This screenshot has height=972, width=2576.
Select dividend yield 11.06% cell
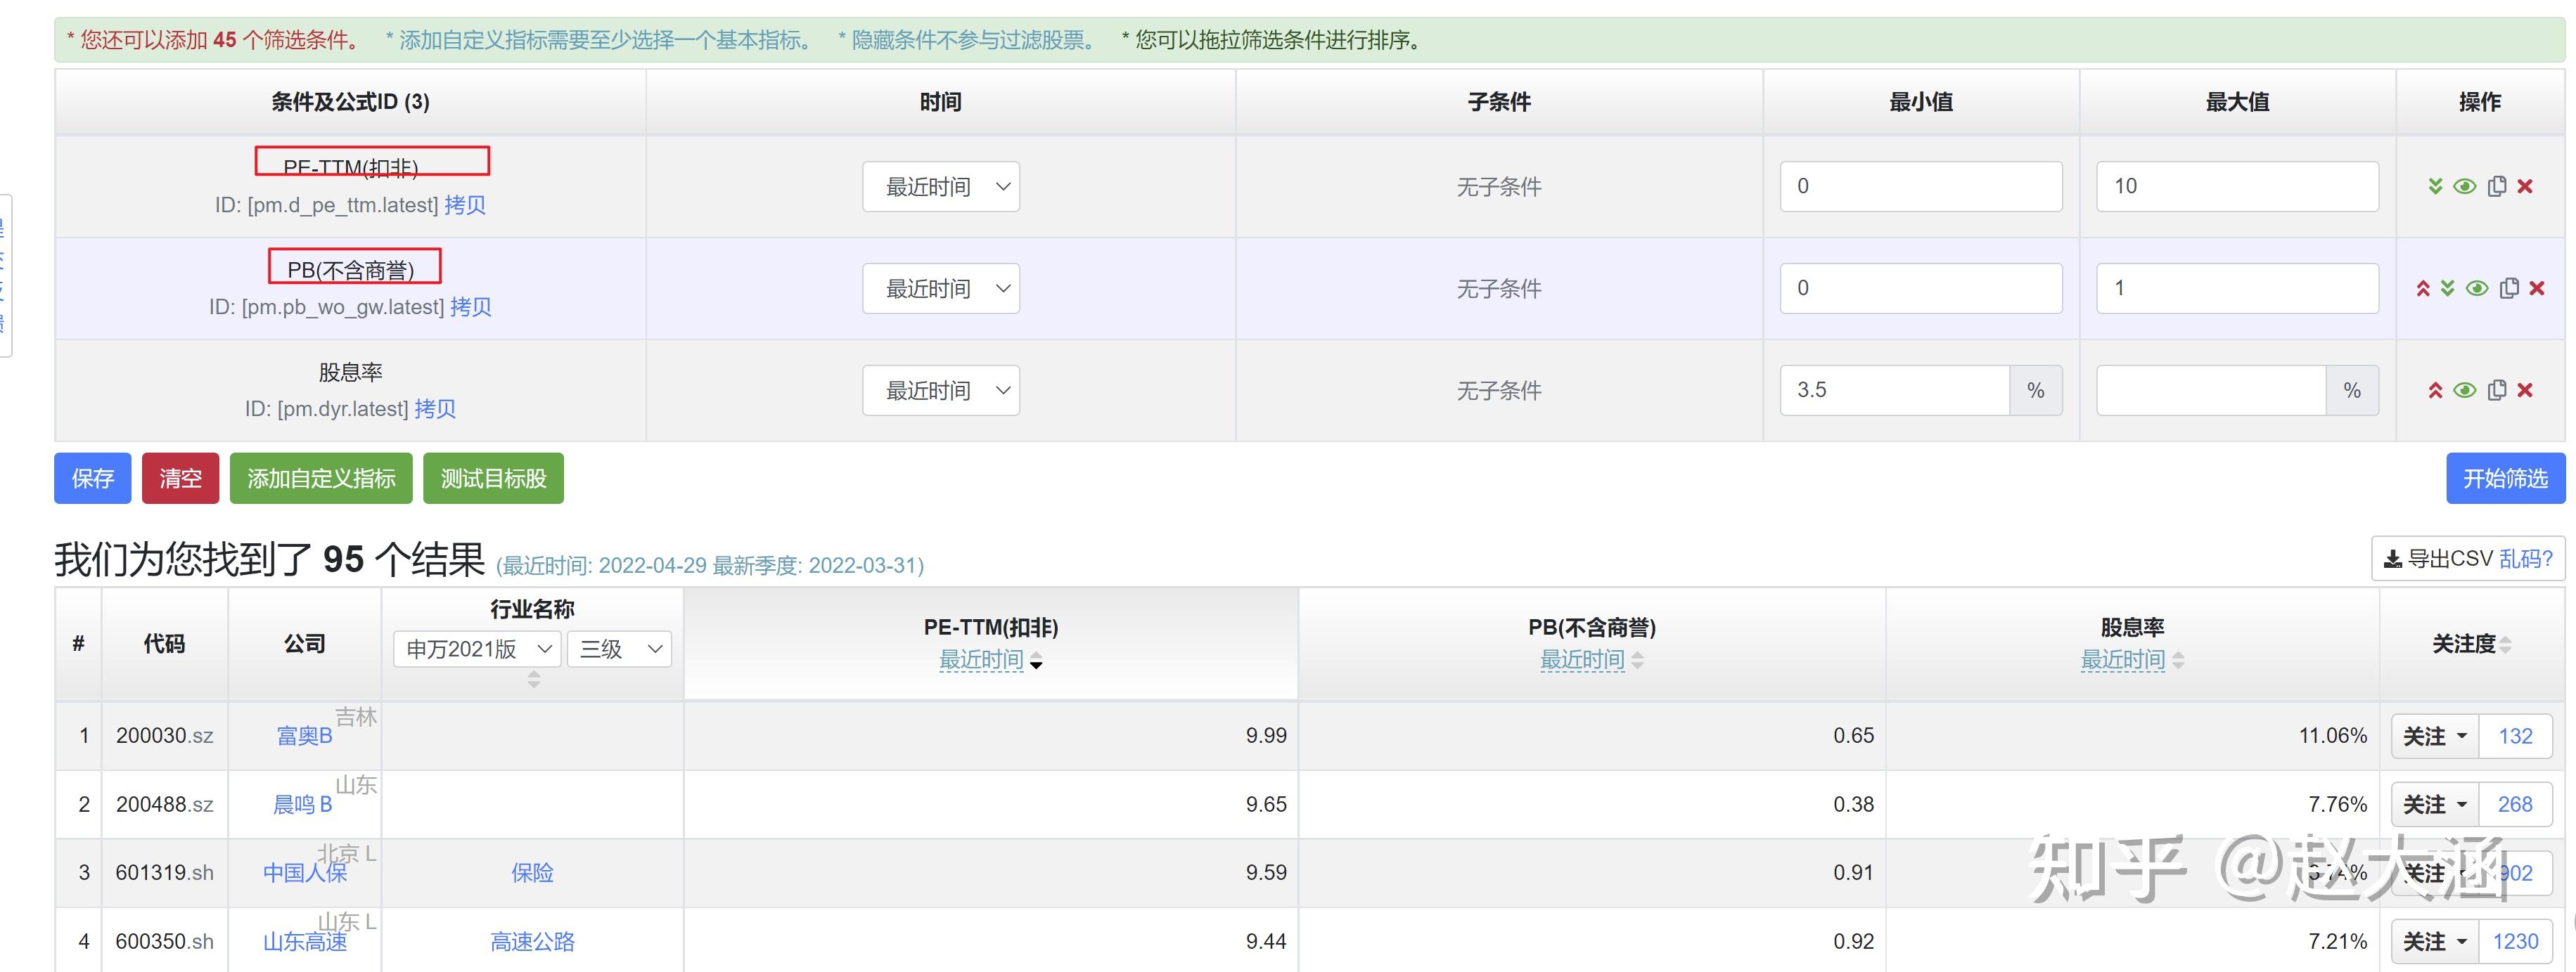pyautogui.click(x=2333, y=737)
